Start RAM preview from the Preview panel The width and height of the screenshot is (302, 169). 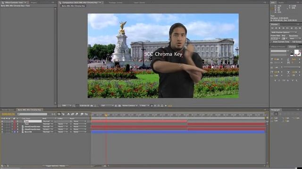click(300, 28)
